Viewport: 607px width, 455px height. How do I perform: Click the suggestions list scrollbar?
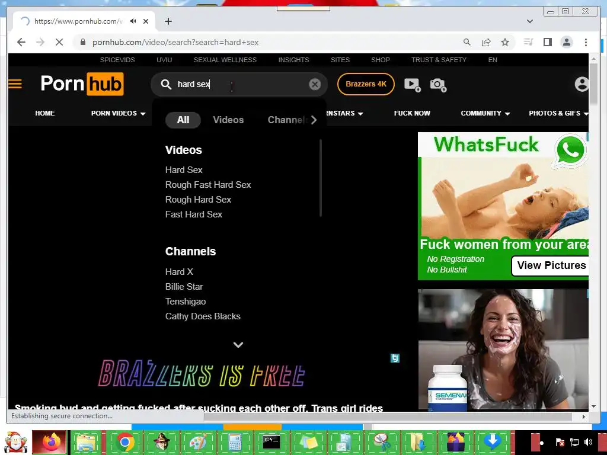[x=321, y=178]
